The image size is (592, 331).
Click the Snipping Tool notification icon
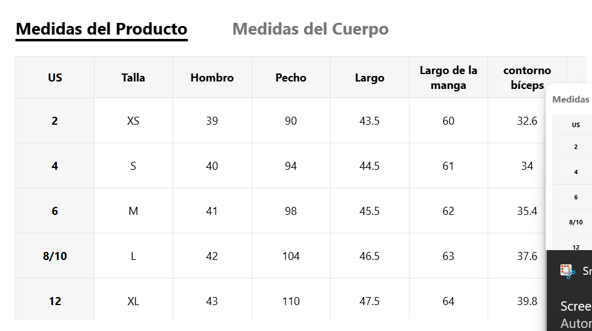click(567, 271)
